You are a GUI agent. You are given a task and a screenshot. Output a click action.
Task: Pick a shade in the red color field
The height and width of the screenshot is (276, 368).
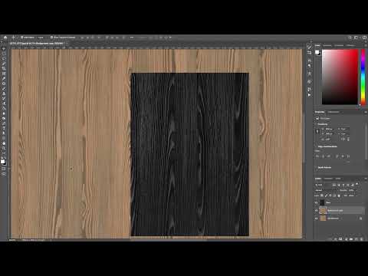pos(340,77)
